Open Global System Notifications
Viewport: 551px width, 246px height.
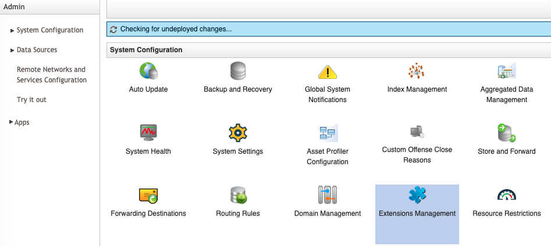point(328,73)
